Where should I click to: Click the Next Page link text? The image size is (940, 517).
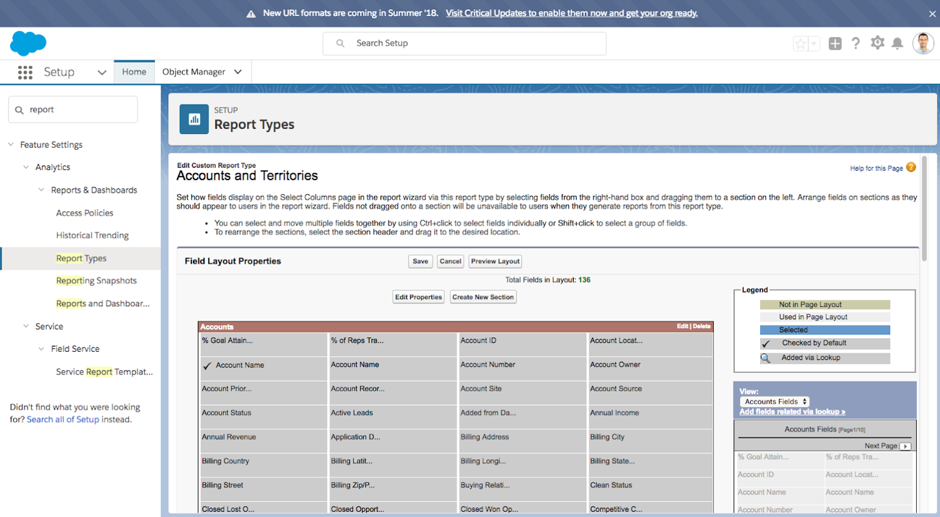point(881,446)
